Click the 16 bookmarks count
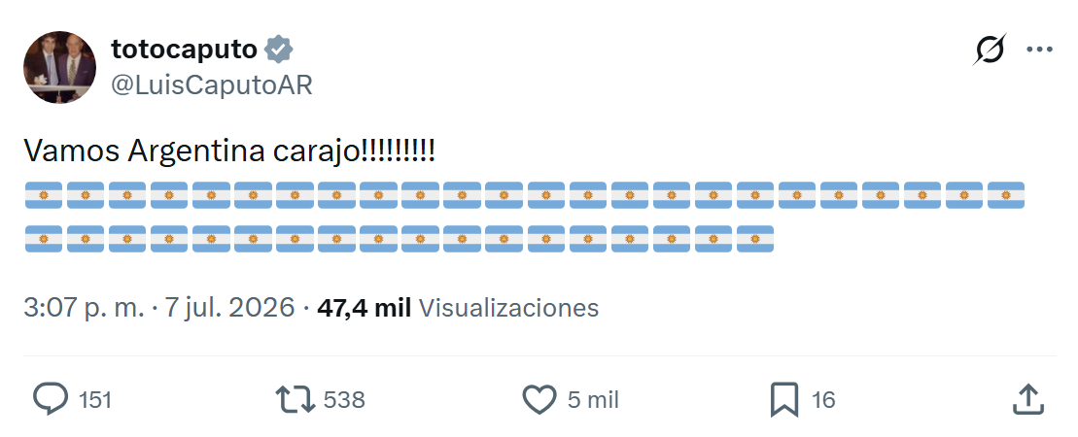Viewport: 1078px width, 437px height. tap(823, 400)
